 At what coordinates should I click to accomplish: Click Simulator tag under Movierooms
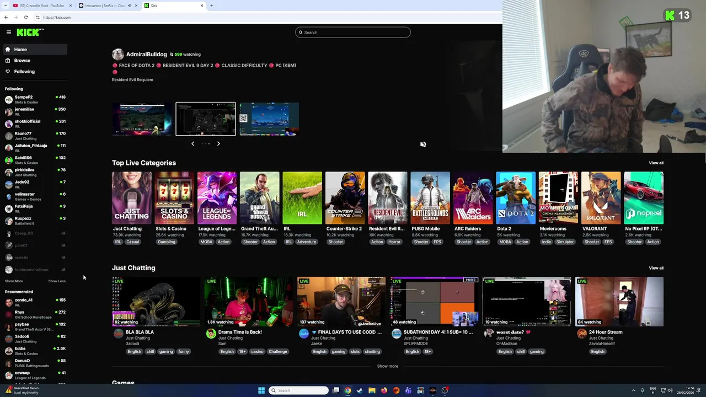click(565, 242)
